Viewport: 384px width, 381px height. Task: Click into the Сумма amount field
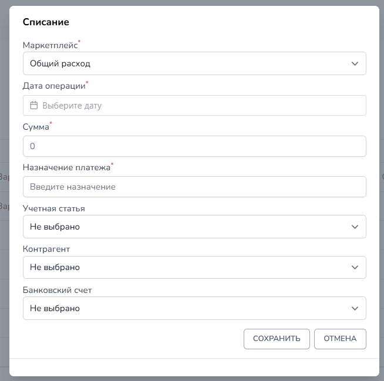194,146
